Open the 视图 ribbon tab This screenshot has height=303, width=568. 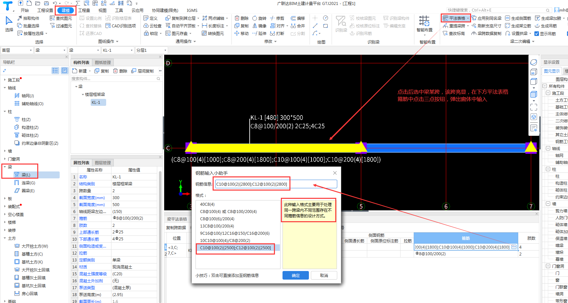103,11
